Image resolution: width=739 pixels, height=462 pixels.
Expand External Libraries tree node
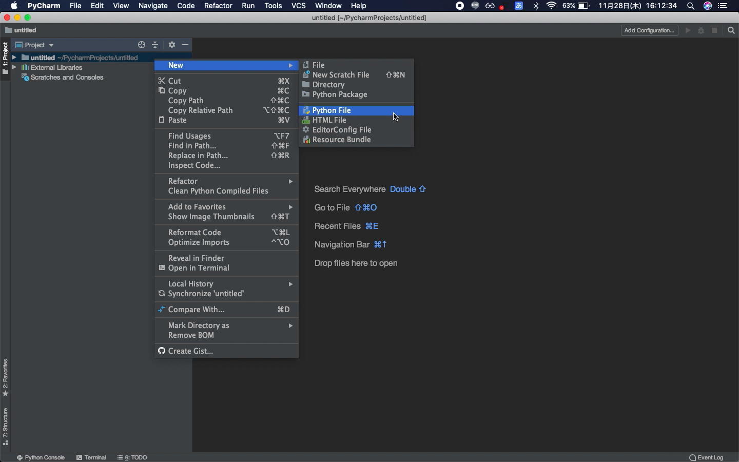tap(14, 67)
